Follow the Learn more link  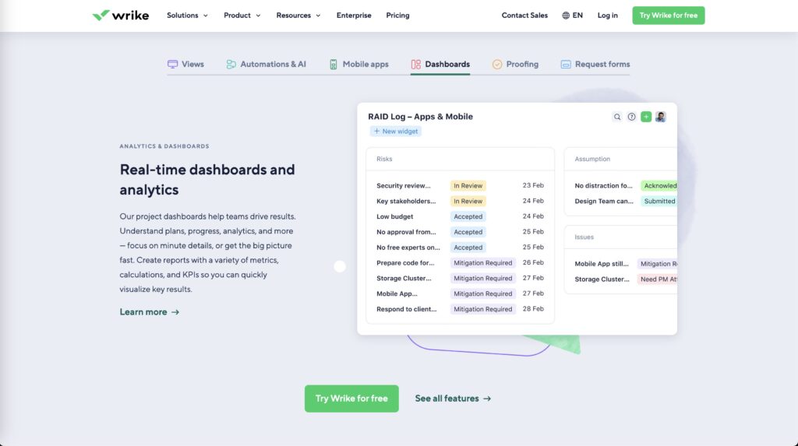click(149, 312)
